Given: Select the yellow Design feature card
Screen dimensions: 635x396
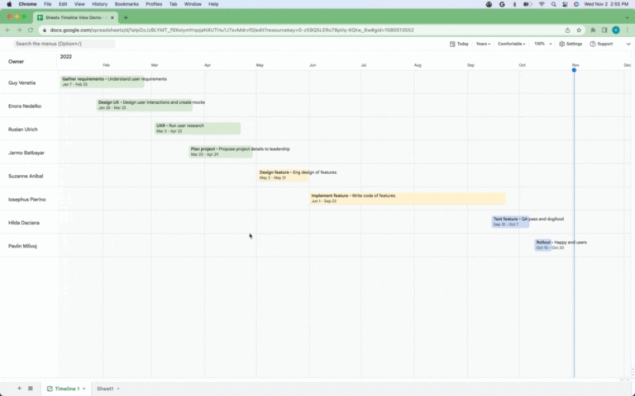Looking at the screenshot, I should pos(283,175).
